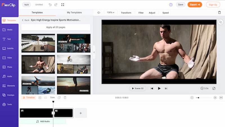Click Apply all 20 pages button
The image size is (225, 127).
click(x=56, y=27)
